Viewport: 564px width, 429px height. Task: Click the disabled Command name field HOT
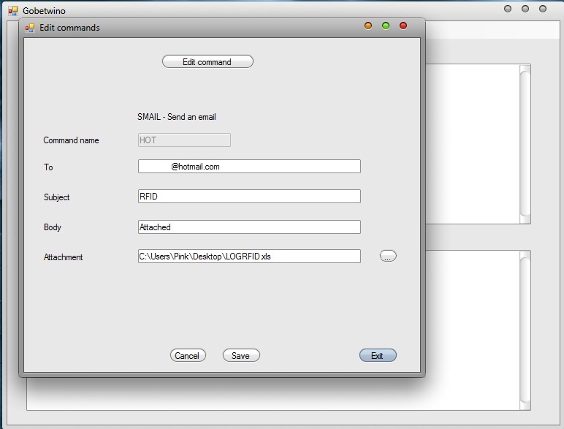click(x=184, y=140)
